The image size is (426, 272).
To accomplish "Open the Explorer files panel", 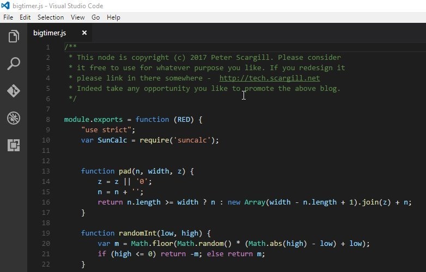I will [x=13, y=37].
